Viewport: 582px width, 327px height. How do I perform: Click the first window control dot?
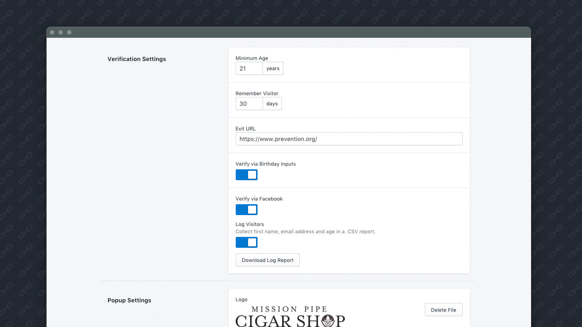(52, 32)
